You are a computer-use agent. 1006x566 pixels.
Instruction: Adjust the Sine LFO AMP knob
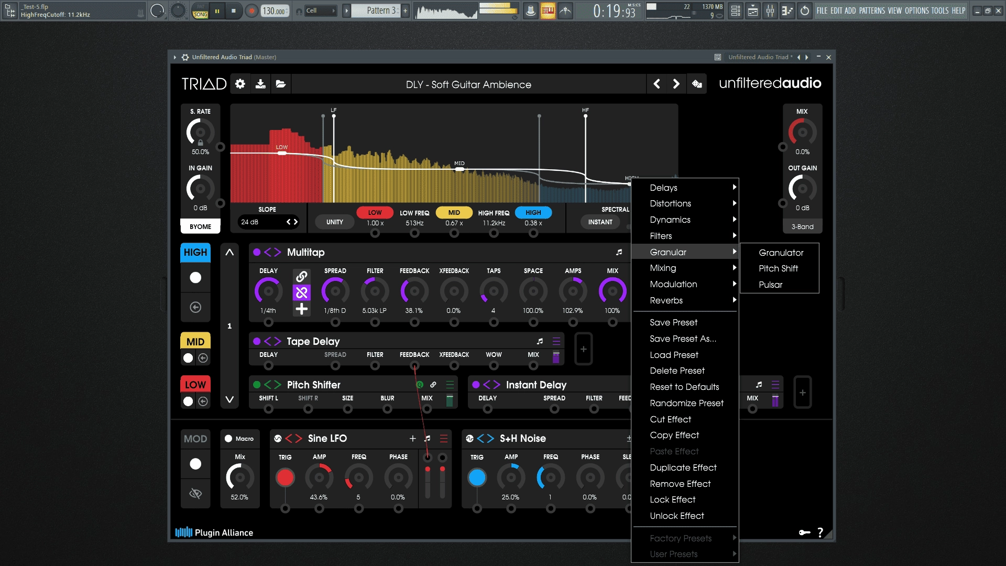point(319,477)
